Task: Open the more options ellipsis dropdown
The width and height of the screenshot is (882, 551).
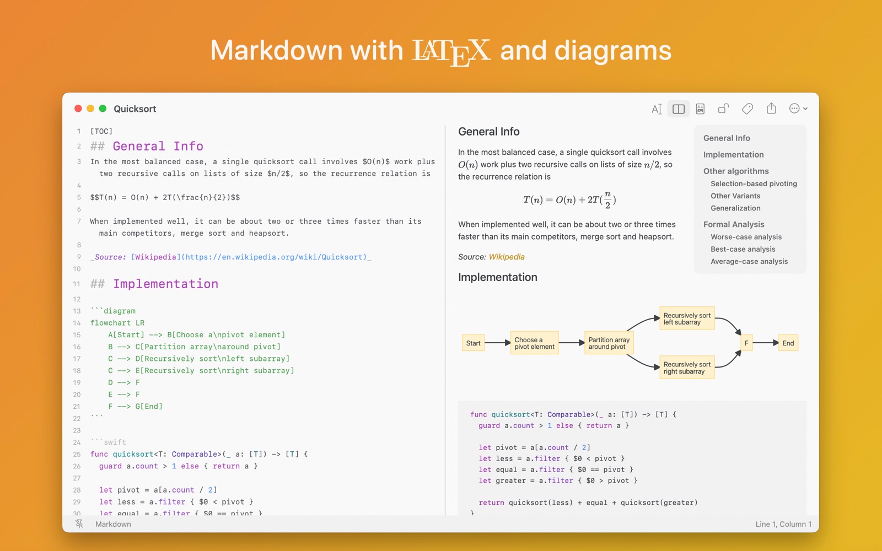Action: [x=798, y=109]
